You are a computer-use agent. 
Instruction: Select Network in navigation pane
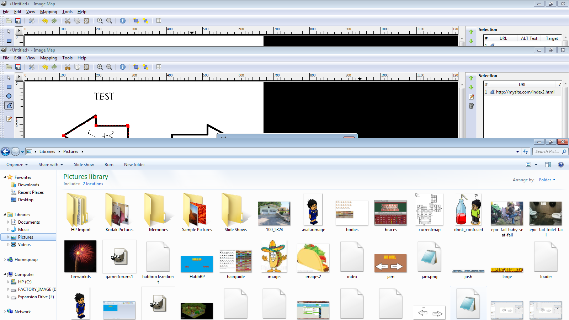(22, 312)
